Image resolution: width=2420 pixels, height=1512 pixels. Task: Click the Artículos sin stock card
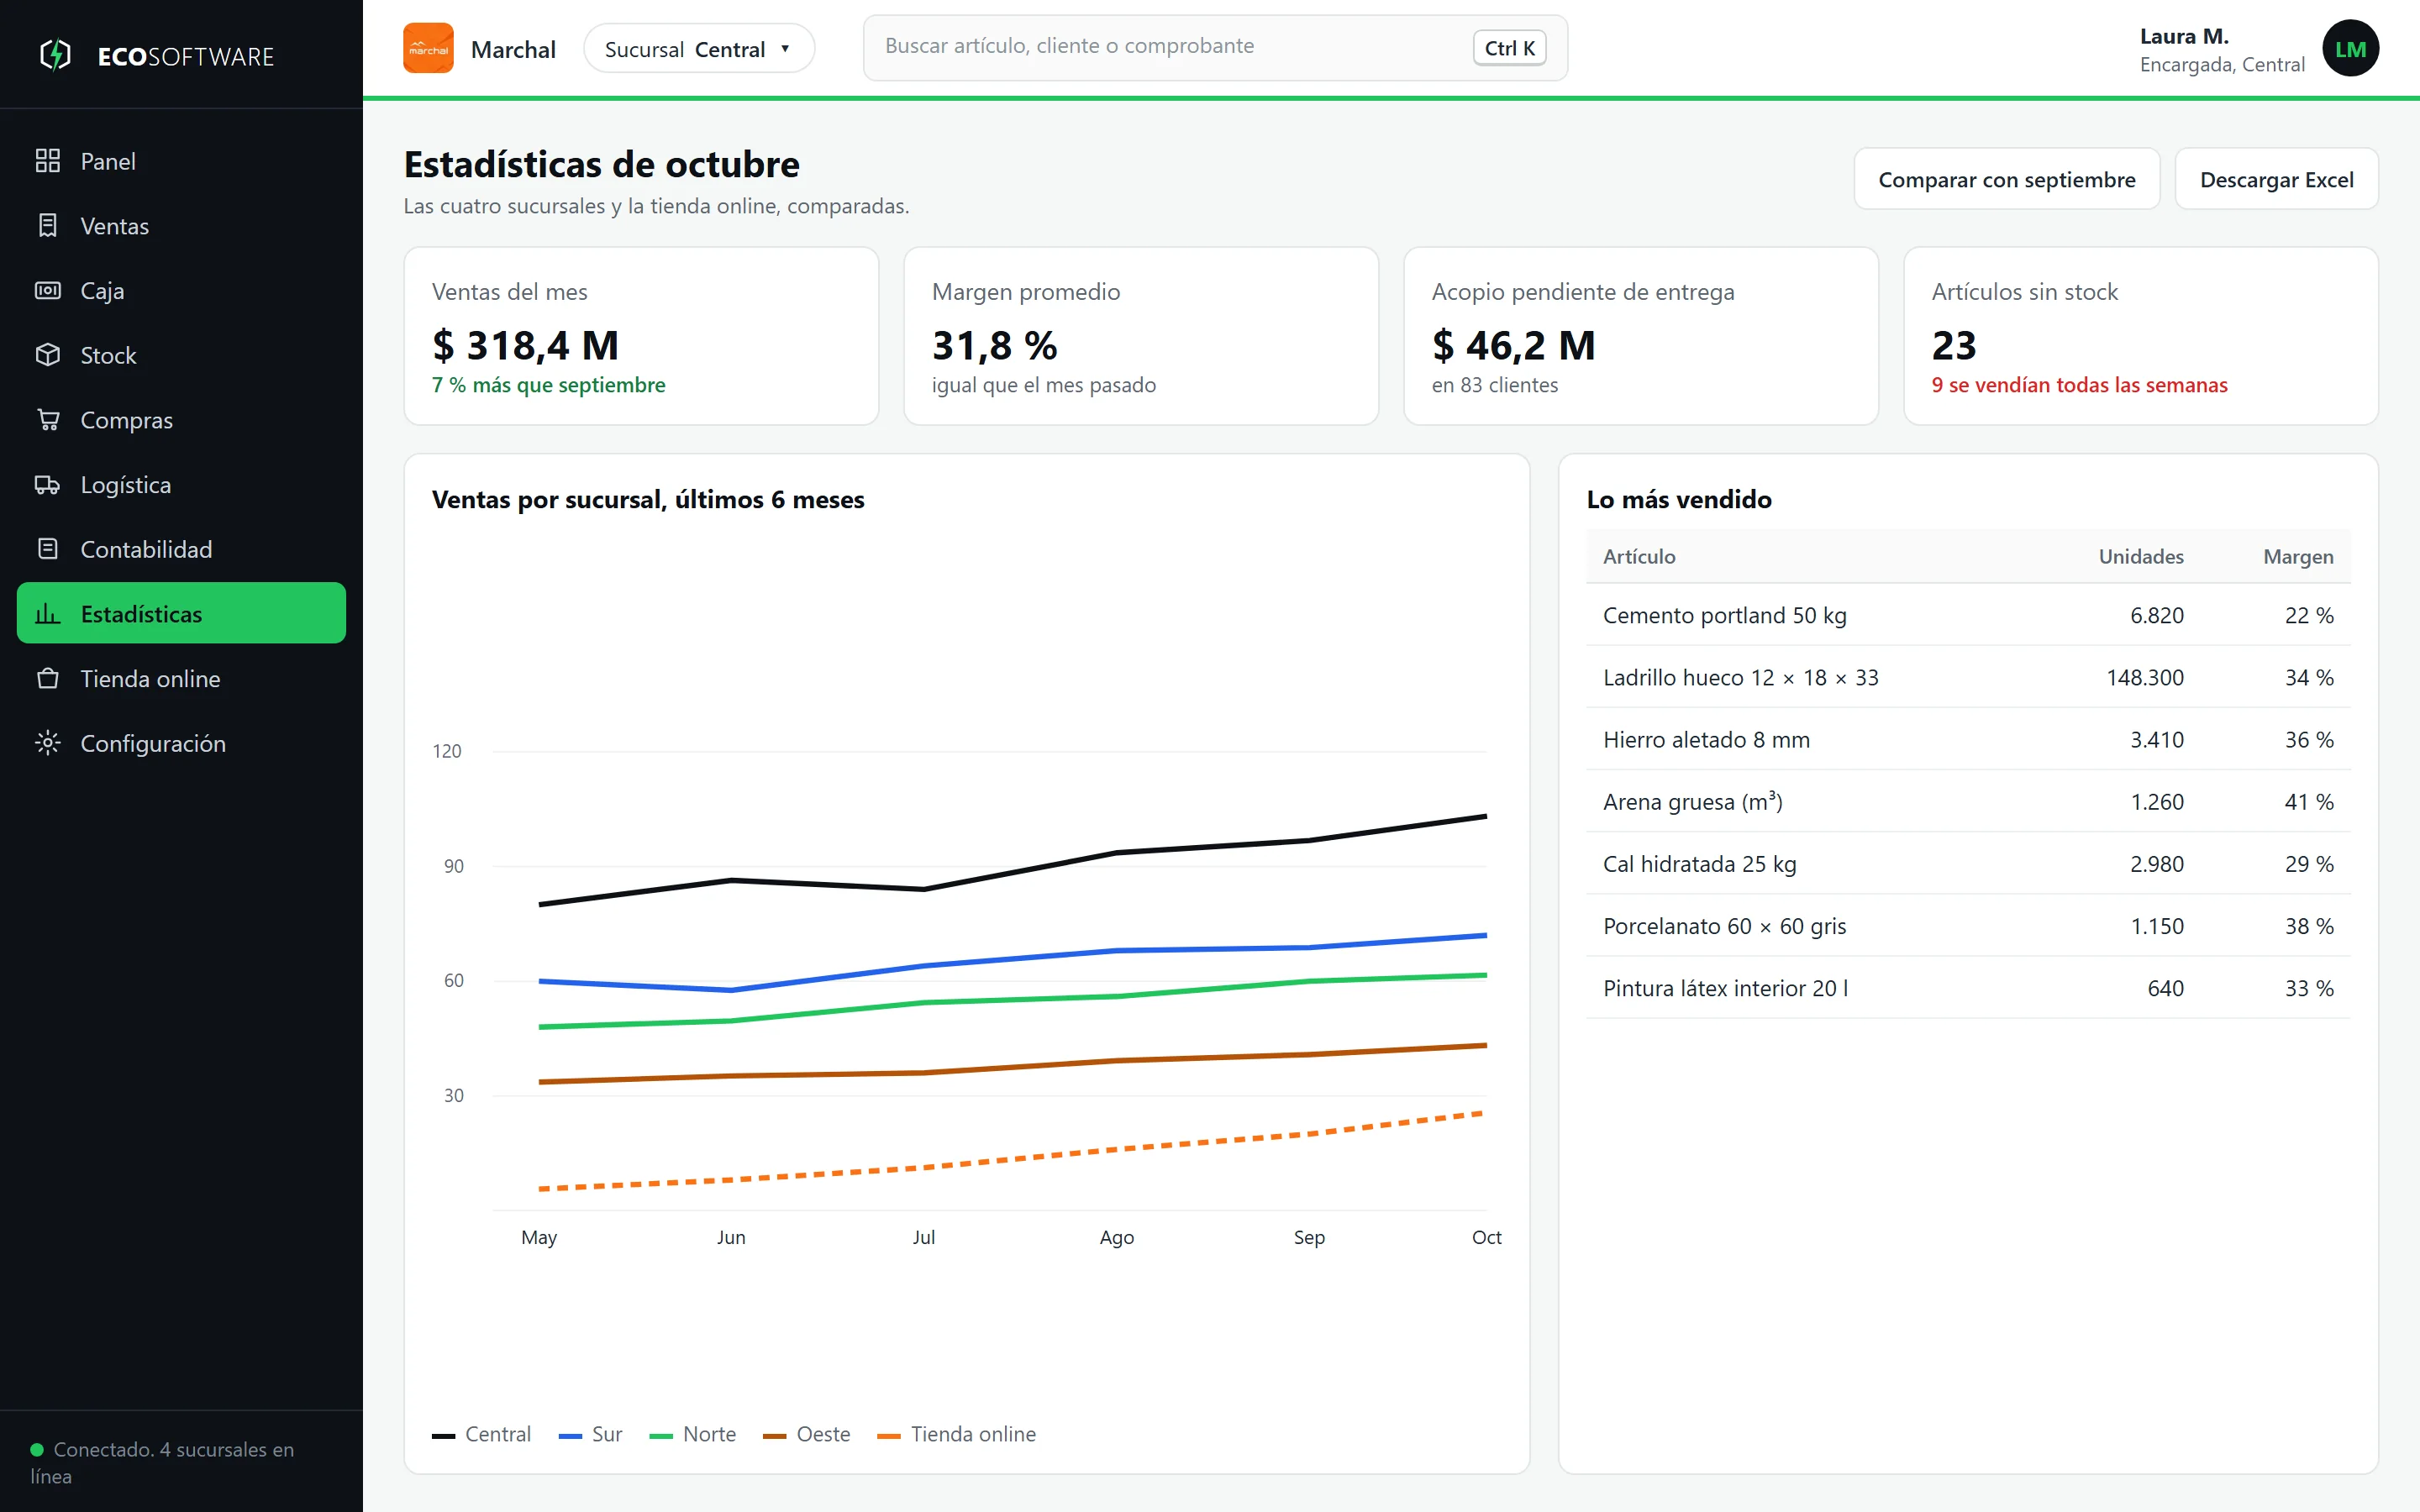2140,336
